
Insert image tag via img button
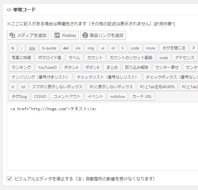coord(91,48)
